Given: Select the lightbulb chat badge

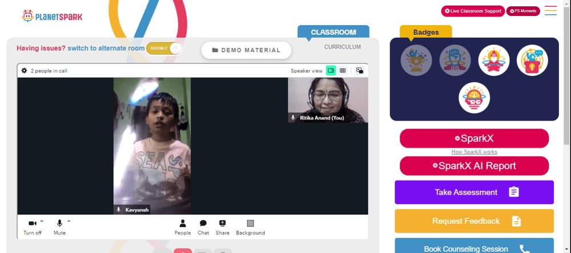Looking at the screenshot, I should (x=532, y=60).
